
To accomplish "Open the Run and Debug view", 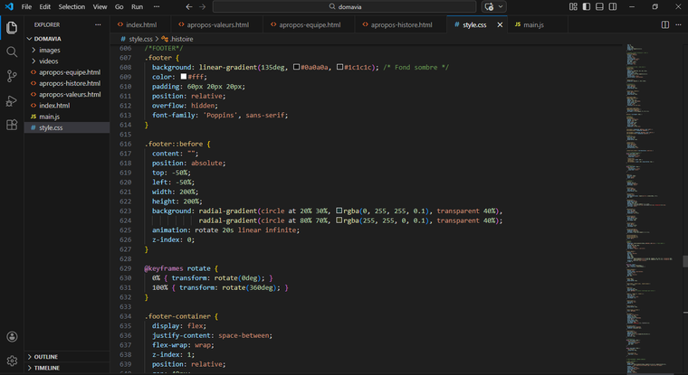I will (12, 100).
